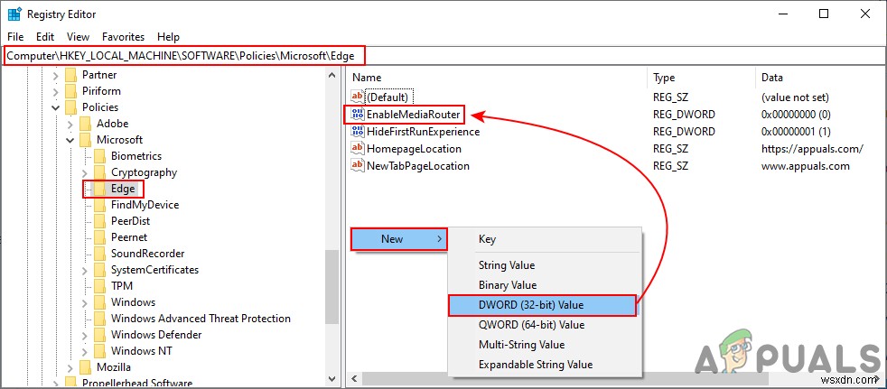Open the New submenu in context menu
The height and width of the screenshot is (389, 887).
tap(399, 239)
